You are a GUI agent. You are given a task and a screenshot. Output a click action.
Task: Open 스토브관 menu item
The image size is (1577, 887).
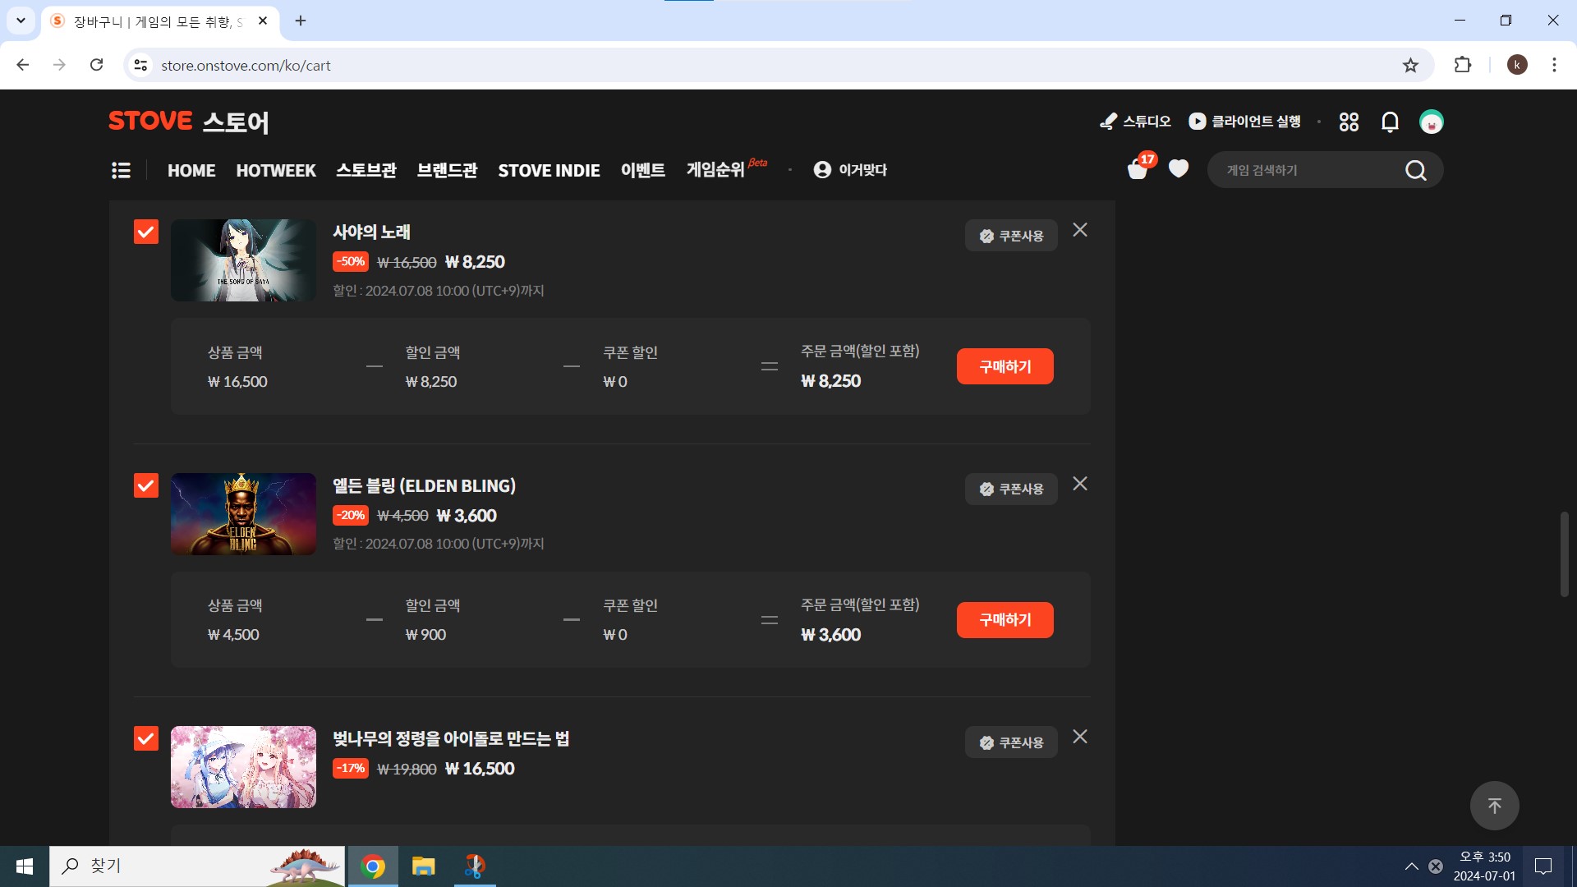click(366, 170)
